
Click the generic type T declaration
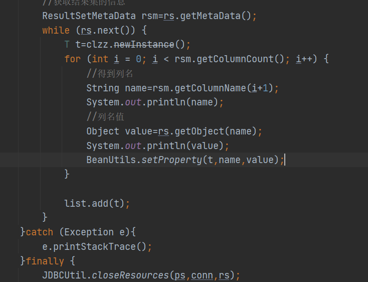[67, 44]
